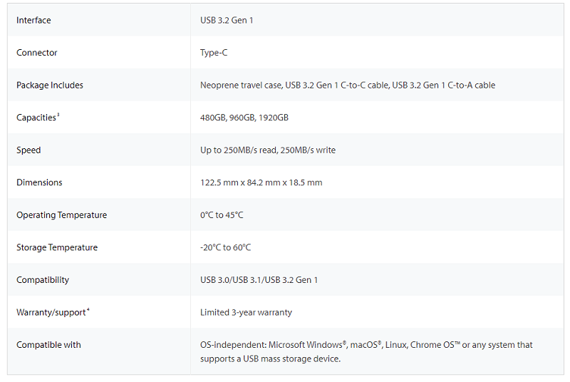This screenshot has width=570, height=382.
Task: Select the 480GB, 960GB, 1920GB capacities text
Action: pos(244,118)
